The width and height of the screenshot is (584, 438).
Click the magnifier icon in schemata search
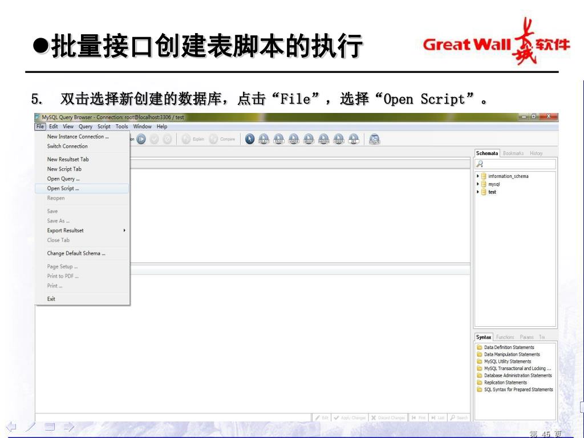480,164
